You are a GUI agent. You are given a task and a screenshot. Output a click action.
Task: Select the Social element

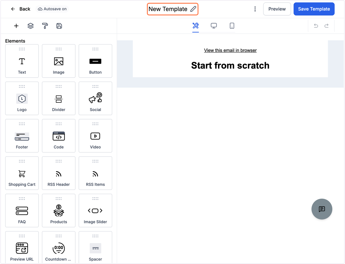pyautogui.click(x=95, y=98)
